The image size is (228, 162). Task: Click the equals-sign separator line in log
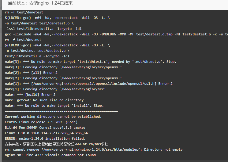[62, 111]
